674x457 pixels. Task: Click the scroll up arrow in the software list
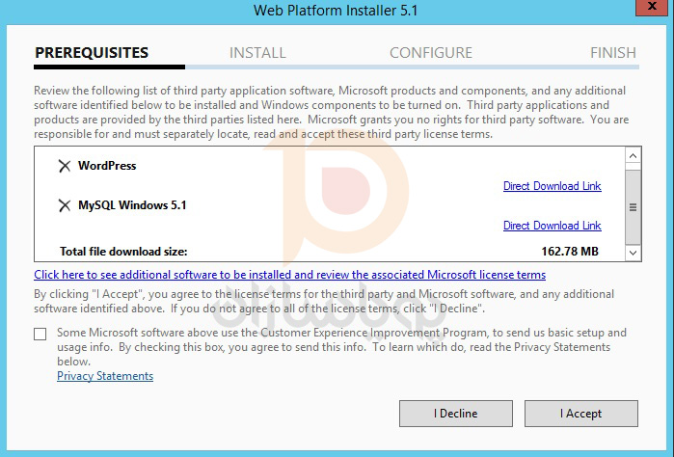[x=633, y=156]
